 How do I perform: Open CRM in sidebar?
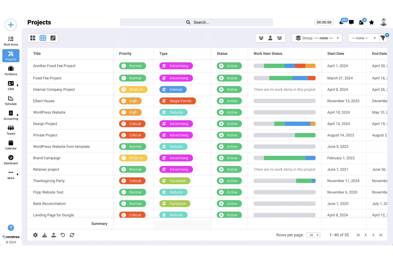(x=11, y=86)
